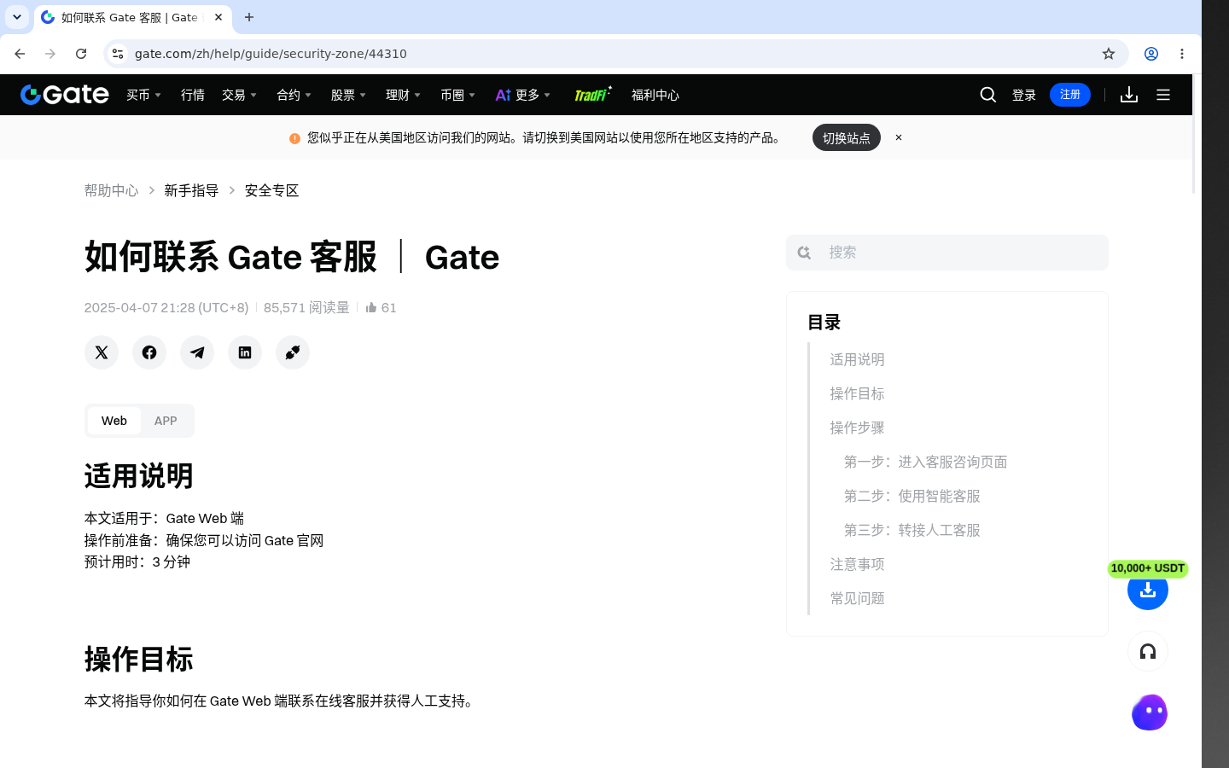Screen dimensions: 1229x768
Task: Open 行情 in the navigation bar
Action: point(193,95)
